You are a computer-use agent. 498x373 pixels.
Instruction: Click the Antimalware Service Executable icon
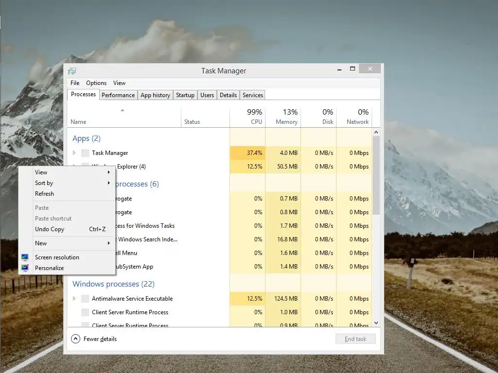pos(85,299)
